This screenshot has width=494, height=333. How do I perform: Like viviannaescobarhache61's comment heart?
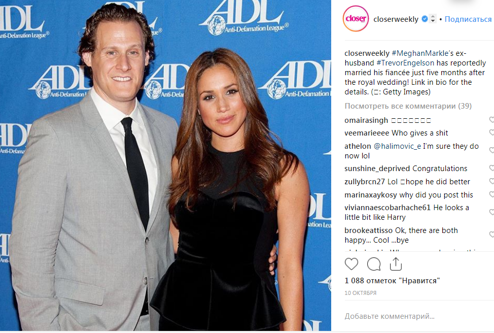point(491,212)
